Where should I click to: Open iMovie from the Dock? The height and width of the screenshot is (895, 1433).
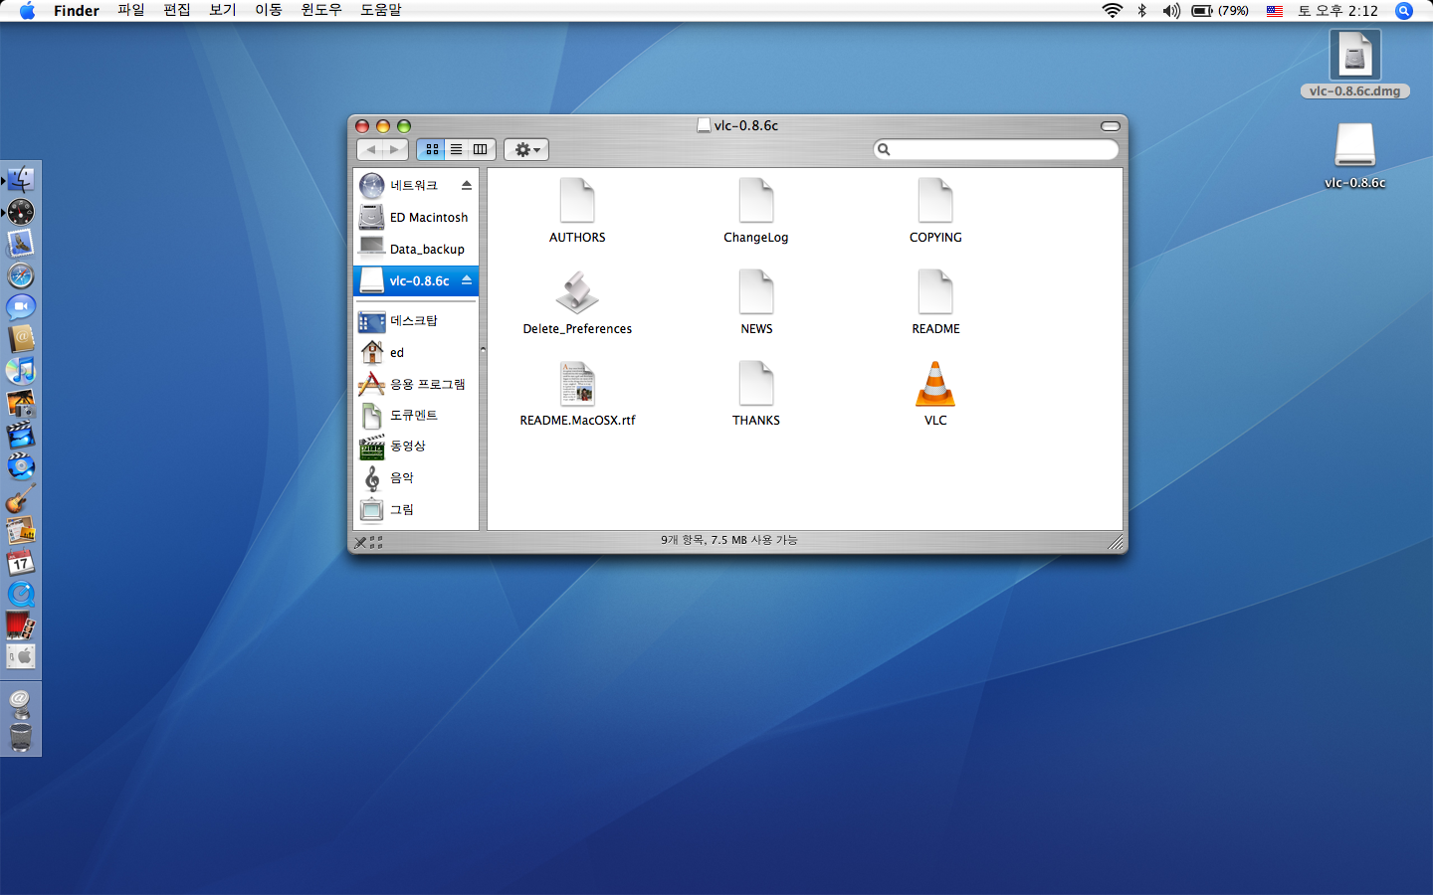[21, 435]
